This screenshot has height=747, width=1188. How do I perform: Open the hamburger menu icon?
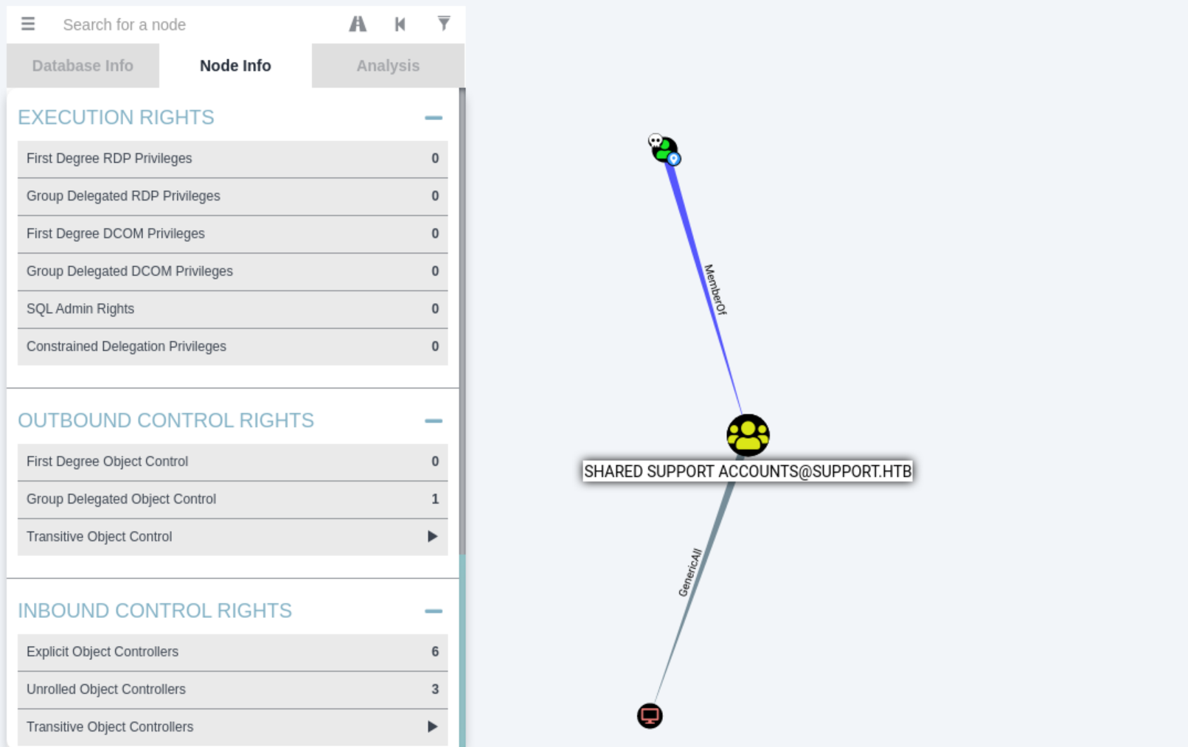(28, 24)
